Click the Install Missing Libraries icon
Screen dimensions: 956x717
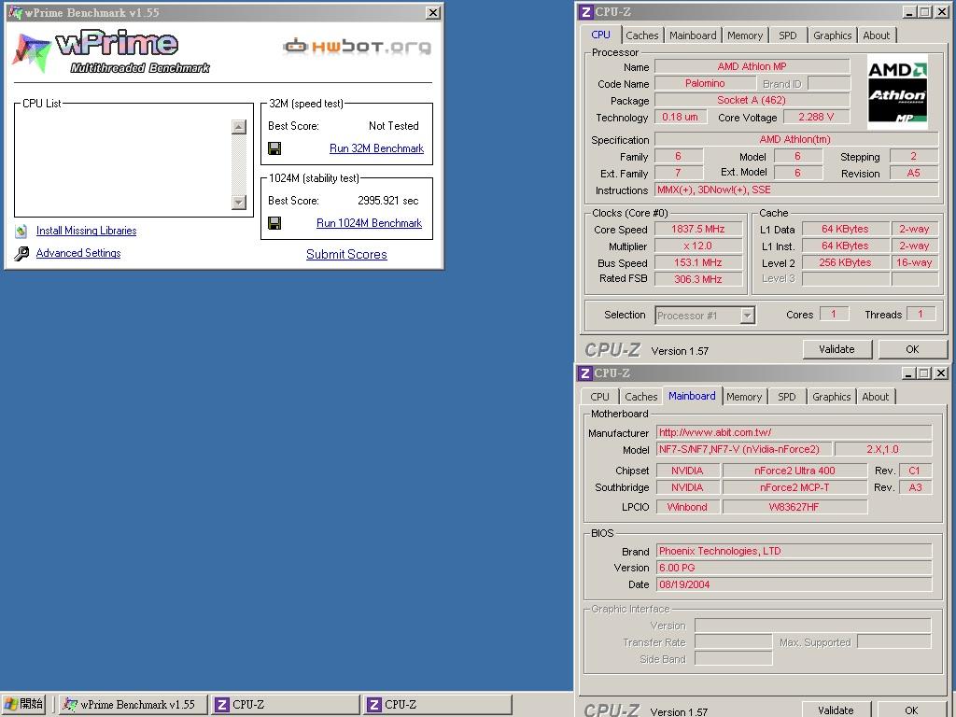21,232
